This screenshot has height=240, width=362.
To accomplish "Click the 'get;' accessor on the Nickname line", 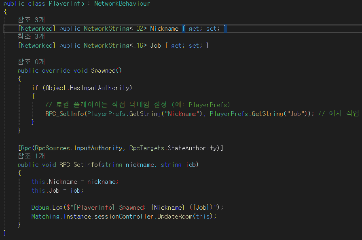I will click(x=195, y=29).
